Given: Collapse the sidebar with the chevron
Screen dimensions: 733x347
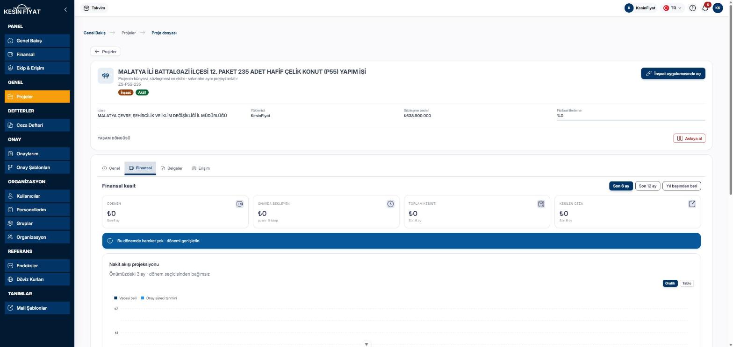Looking at the screenshot, I should (x=65, y=9).
